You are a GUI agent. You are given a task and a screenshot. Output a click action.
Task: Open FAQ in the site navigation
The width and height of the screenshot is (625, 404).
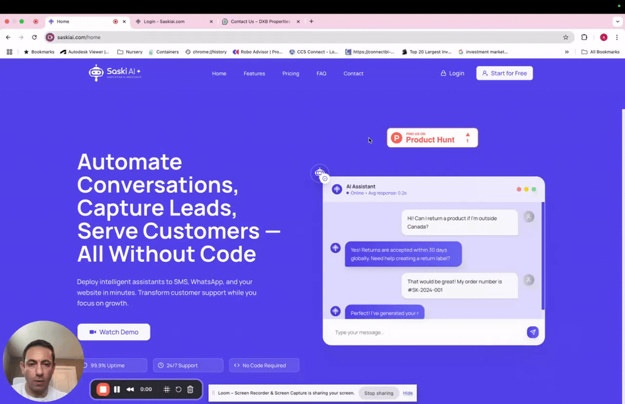pyautogui.click(x=321, y=73)
